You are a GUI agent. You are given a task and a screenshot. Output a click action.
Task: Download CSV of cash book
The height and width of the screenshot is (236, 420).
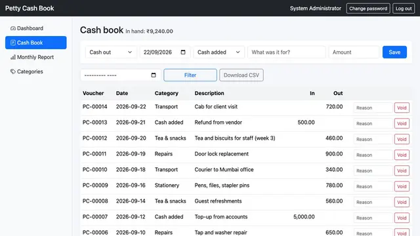(241, 75)
